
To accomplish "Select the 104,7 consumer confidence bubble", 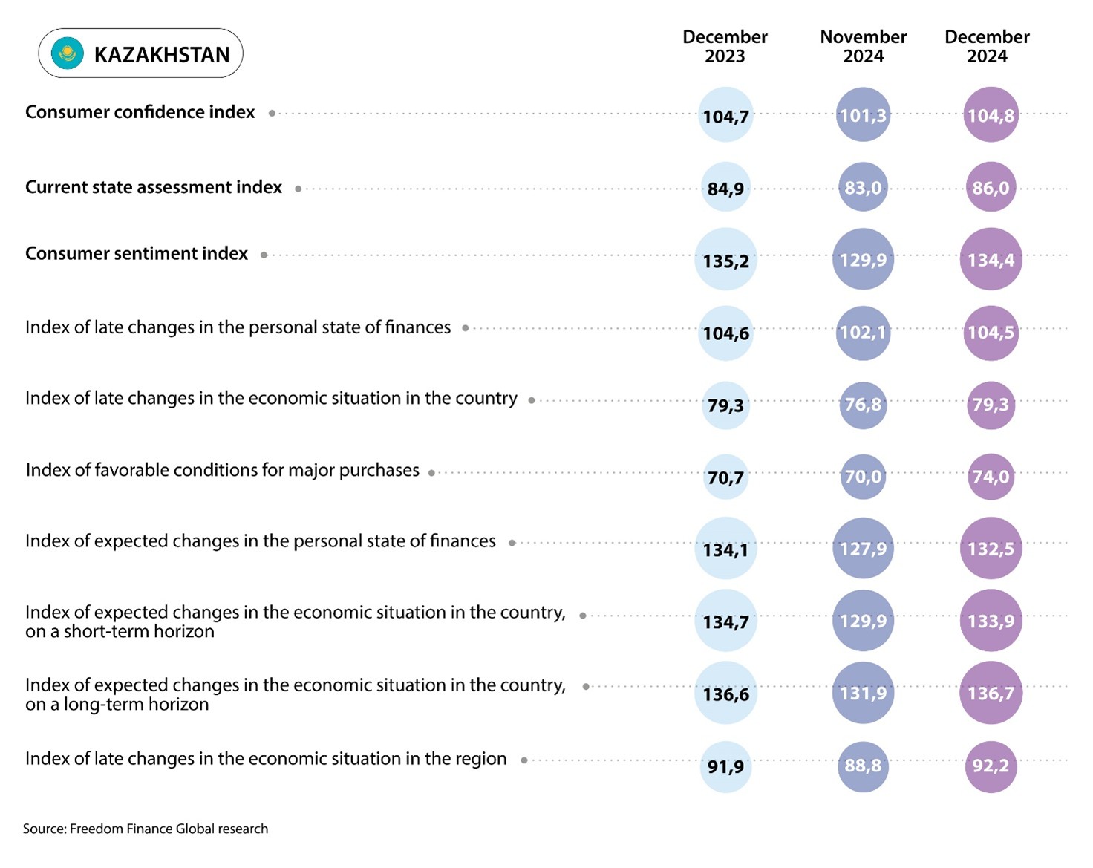I will pyautogui.click(x=725, y=115).
